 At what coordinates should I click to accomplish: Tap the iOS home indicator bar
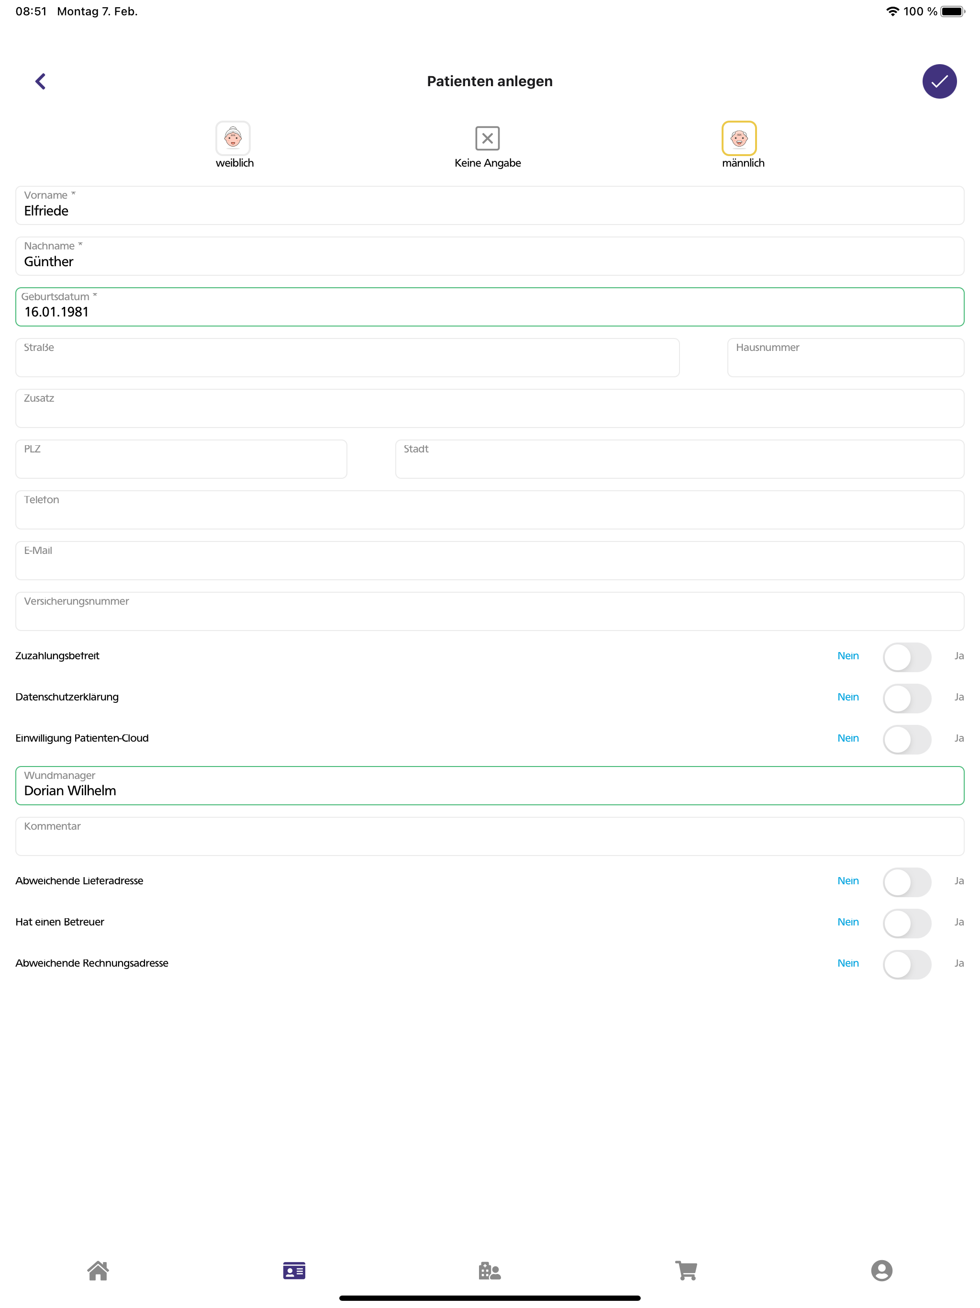tap(490, 1298)
